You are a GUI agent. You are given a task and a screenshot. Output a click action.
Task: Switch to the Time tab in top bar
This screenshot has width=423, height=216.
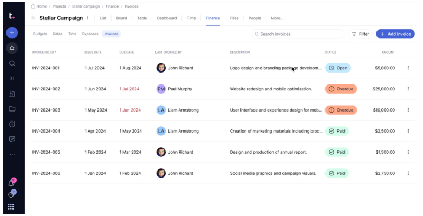tap(191, 18)
